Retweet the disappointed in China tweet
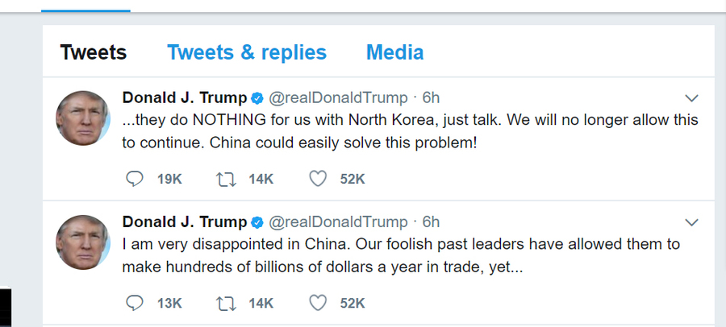This screenshot has height=327, width=726. (226, 303)
